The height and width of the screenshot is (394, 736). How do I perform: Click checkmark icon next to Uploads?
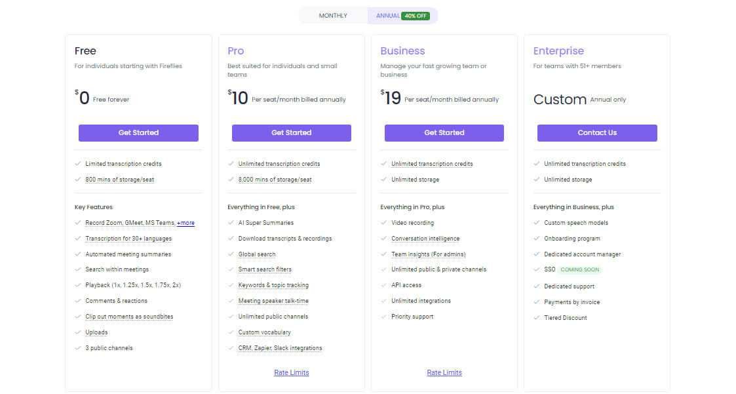[78, 332]
